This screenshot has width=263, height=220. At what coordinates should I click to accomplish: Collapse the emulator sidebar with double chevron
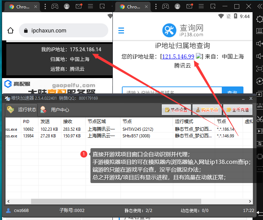pyautogui.click(x=260, y=7)
